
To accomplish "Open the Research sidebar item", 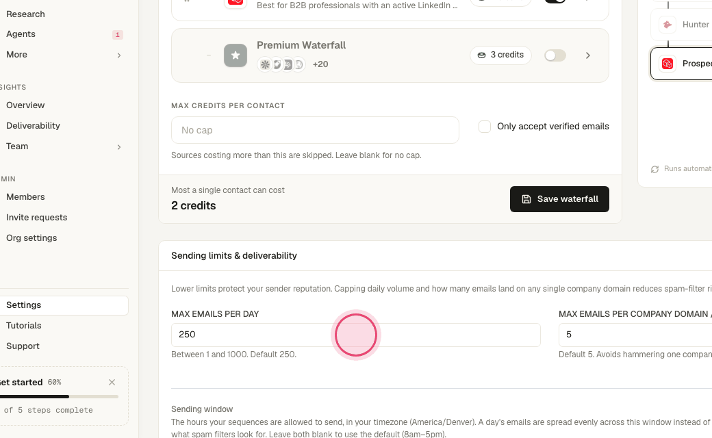I will (25, 14).
